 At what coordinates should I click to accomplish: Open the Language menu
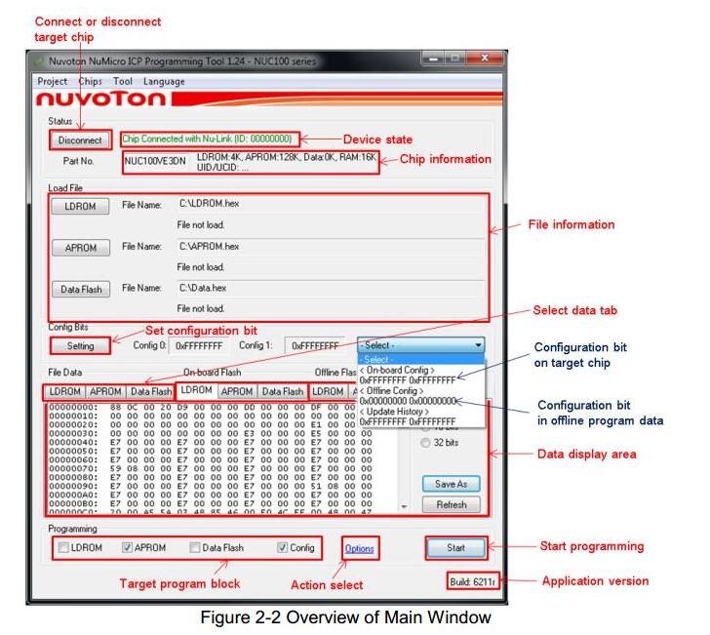[164, 82]
